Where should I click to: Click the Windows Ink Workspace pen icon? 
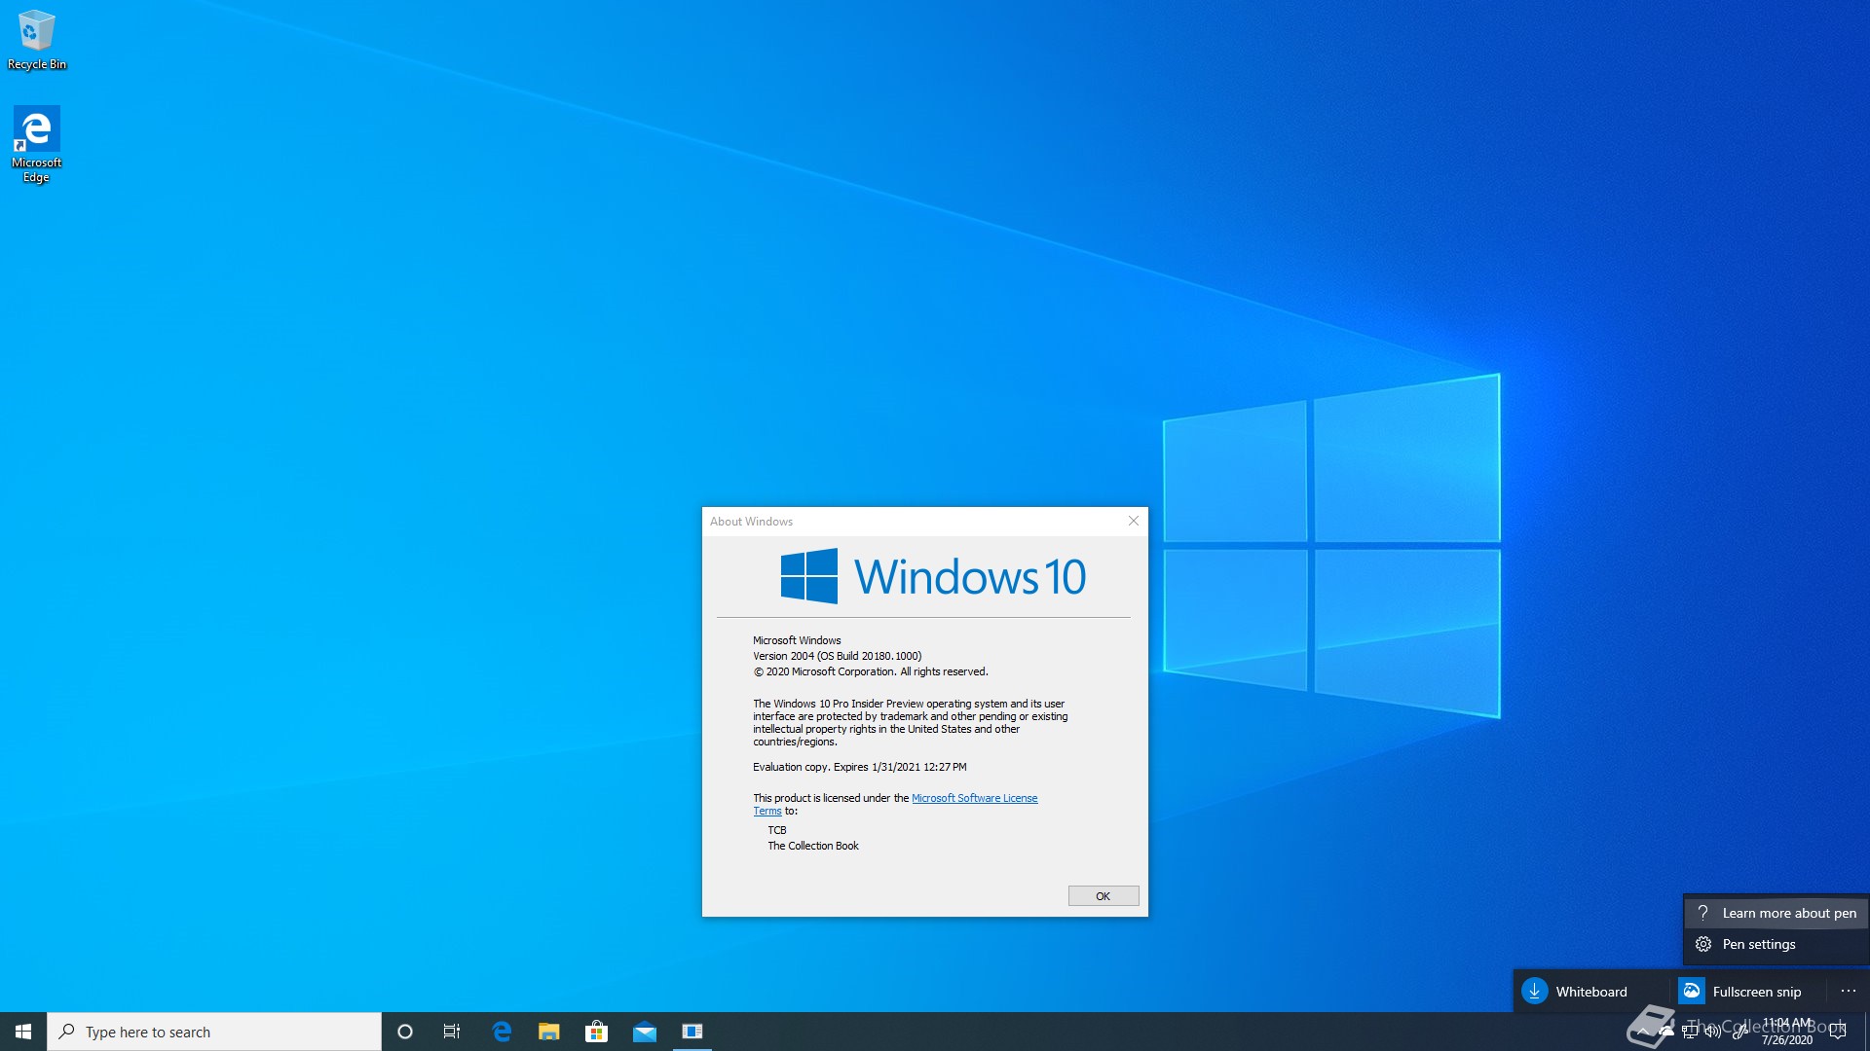[x=1739, y=1032]
